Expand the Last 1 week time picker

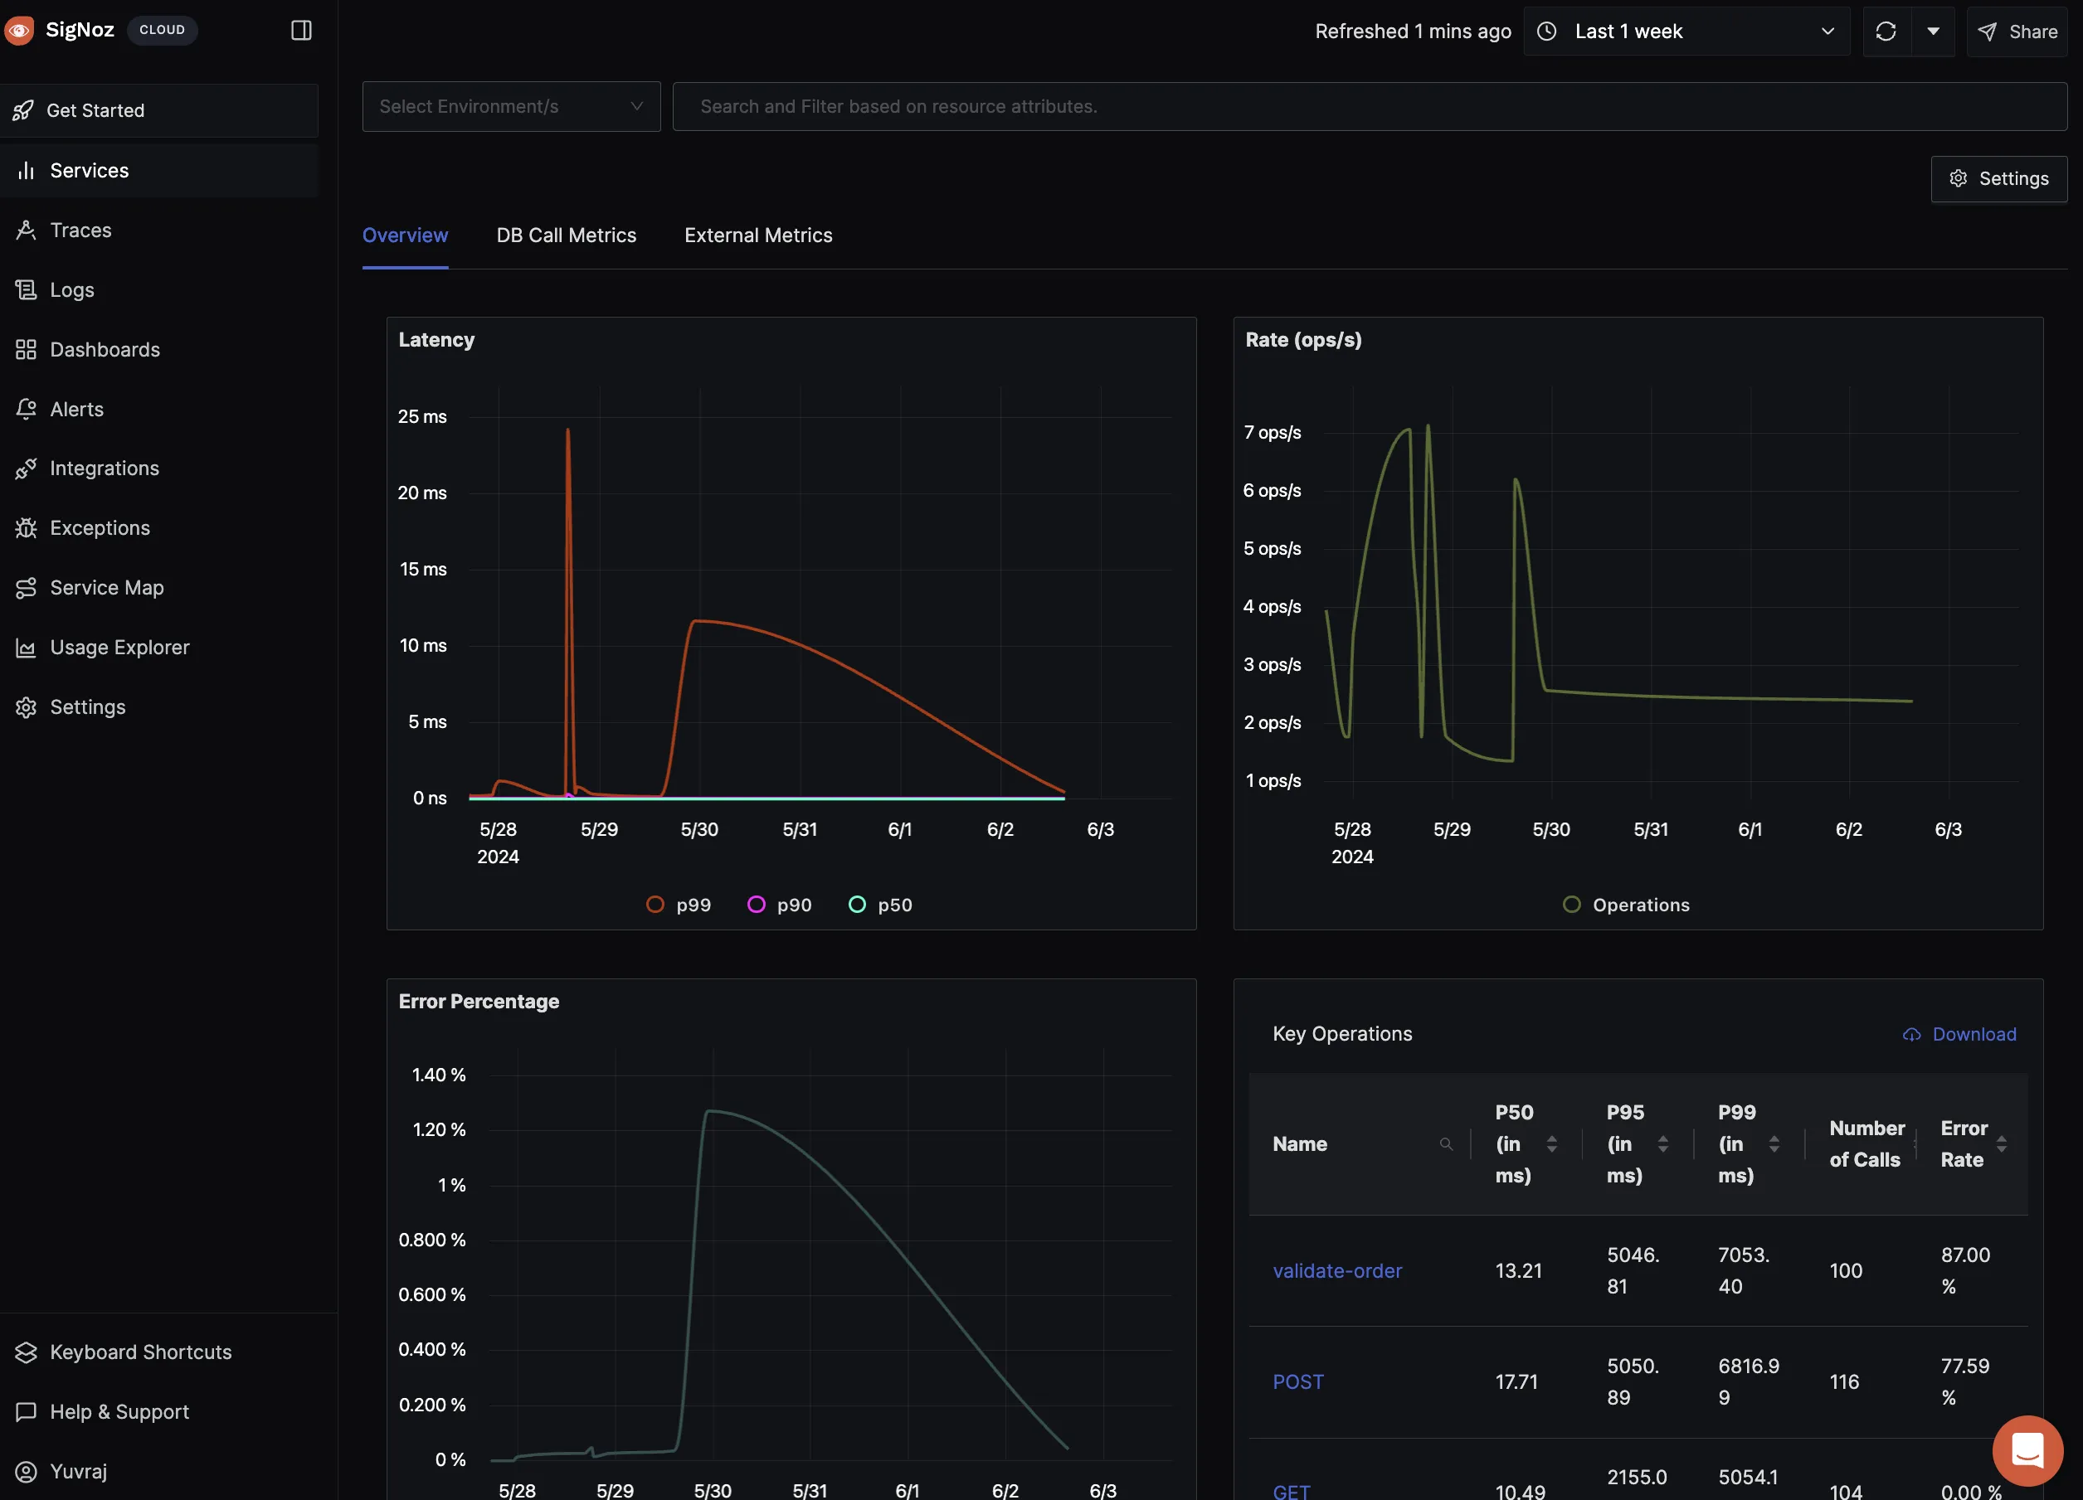1686,32
